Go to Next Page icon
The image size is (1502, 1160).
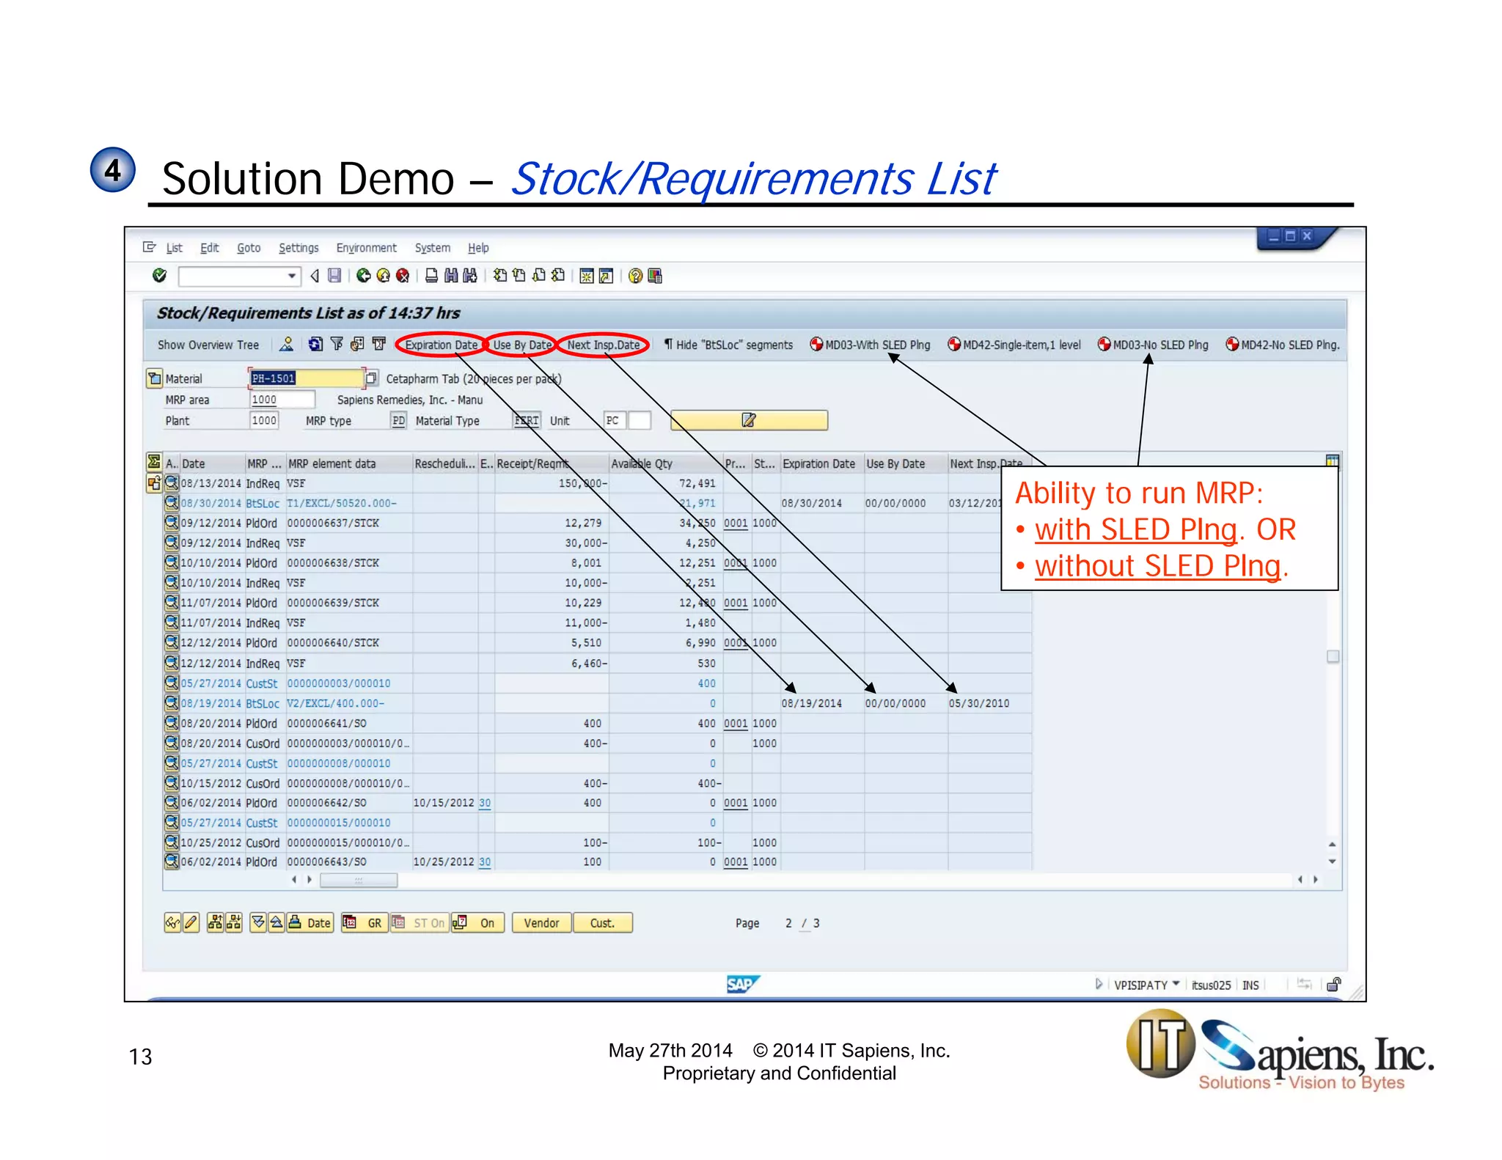pos(539,276)
